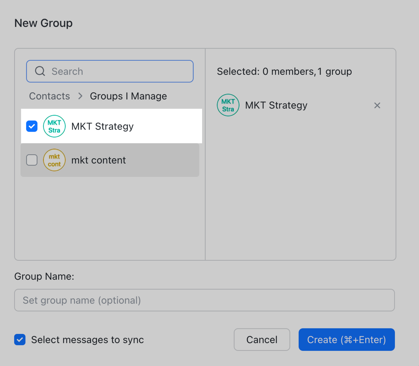Click Create to make the group
This screenshot has height=366, width=419.
tap(346, 339)
